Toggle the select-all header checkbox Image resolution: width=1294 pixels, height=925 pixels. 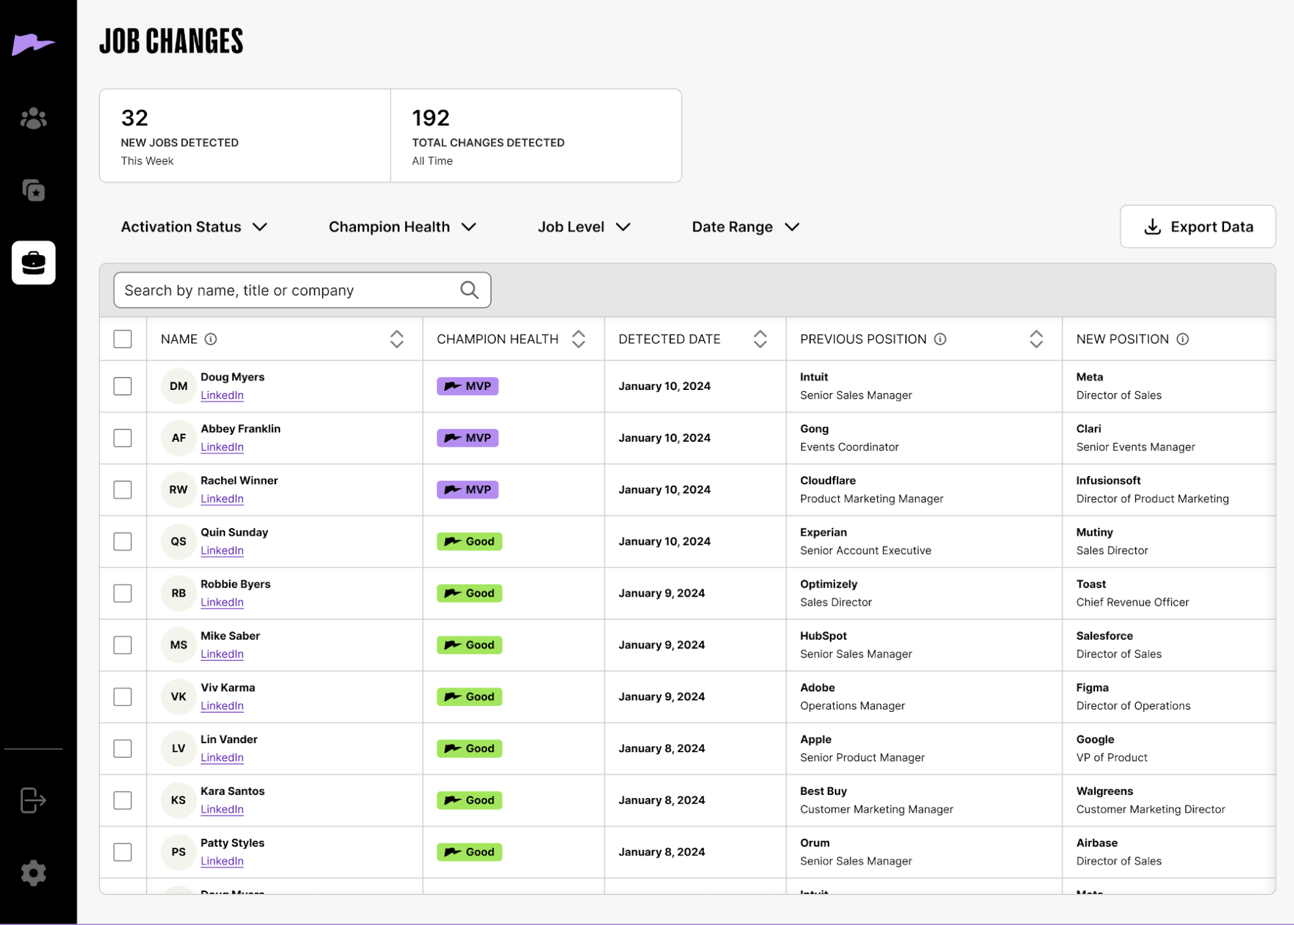coord(123,339)
